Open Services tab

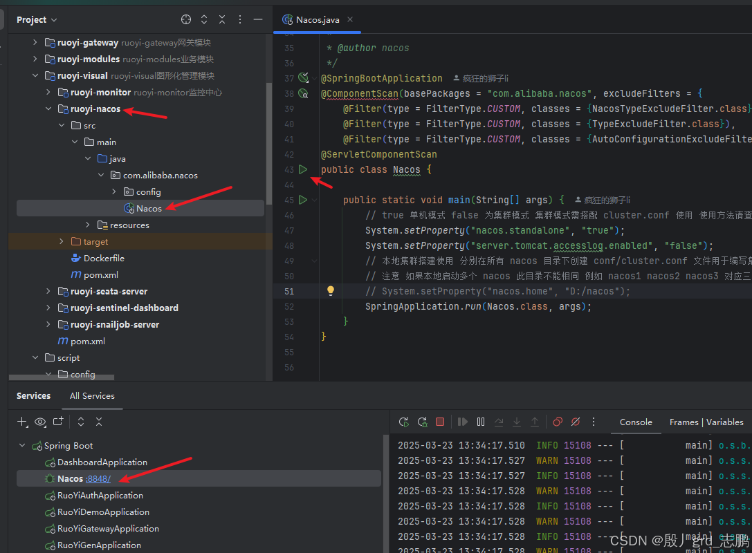point(34,396)
